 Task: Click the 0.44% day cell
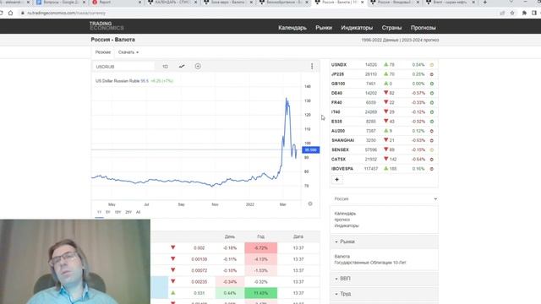(x=230, y=293)
